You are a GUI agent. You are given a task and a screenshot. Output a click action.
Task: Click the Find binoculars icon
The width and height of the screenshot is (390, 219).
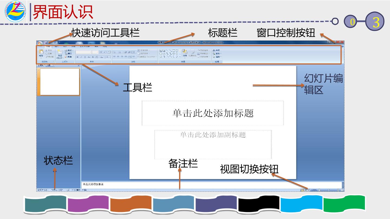(214, 50)
